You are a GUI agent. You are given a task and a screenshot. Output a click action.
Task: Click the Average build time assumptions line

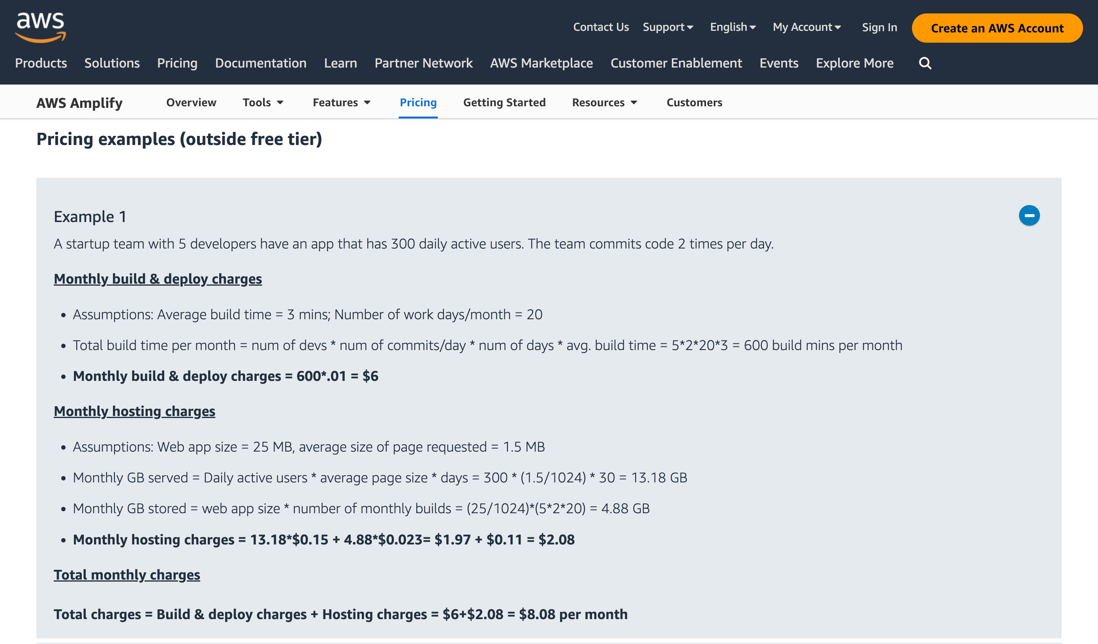[308, 314]
